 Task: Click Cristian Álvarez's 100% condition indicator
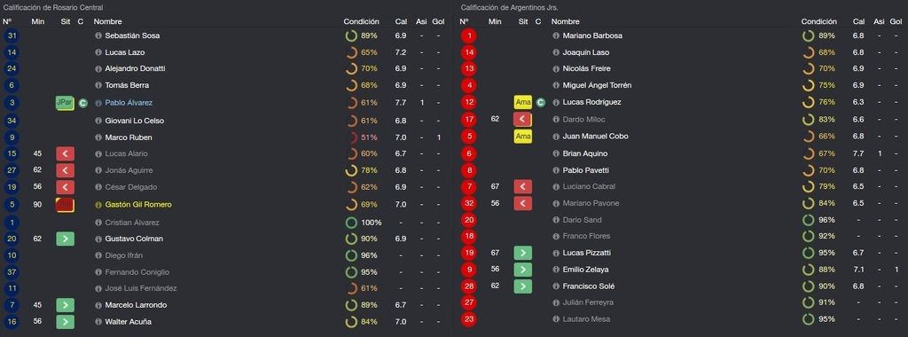click(363, 223)
